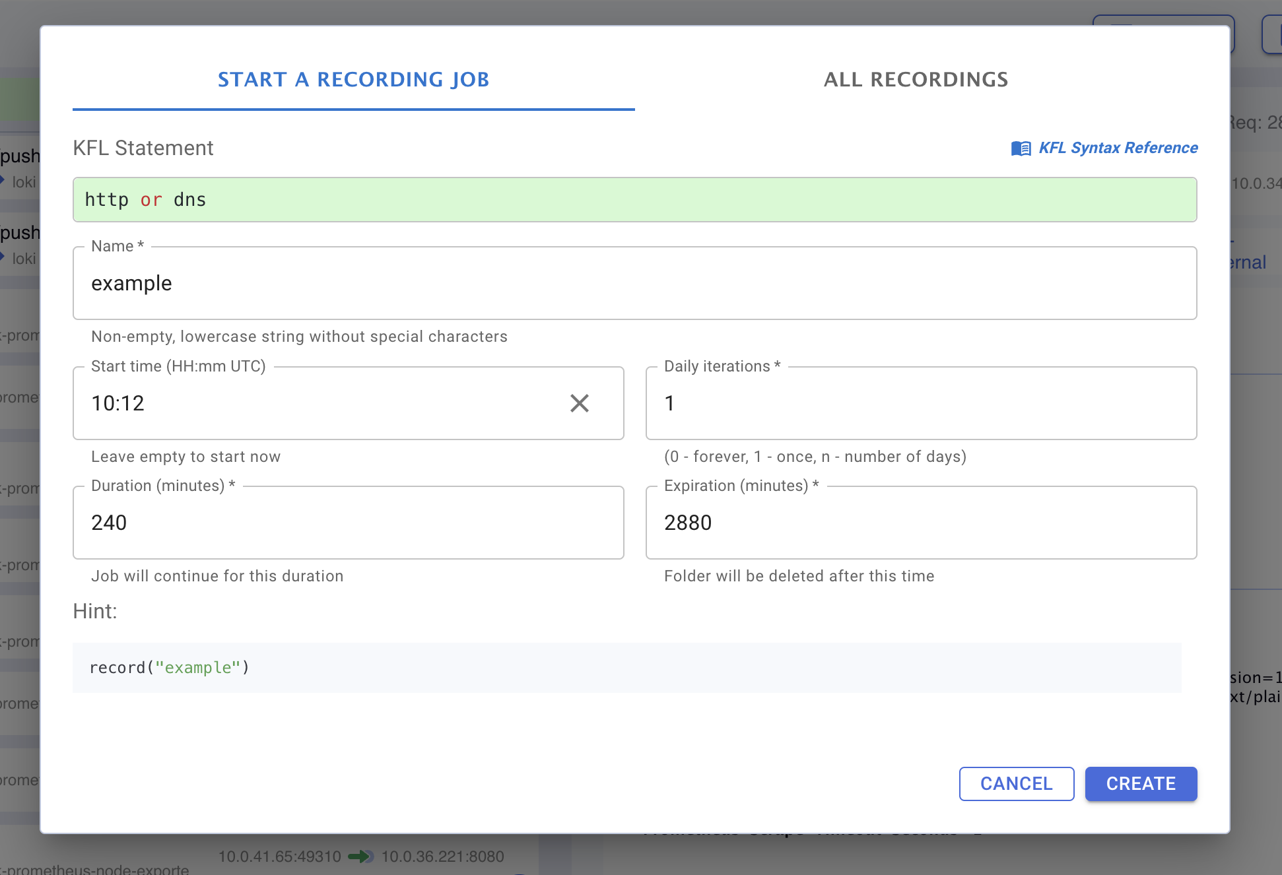
Task: Switch to the All Recordings tab
Action: 916,79
